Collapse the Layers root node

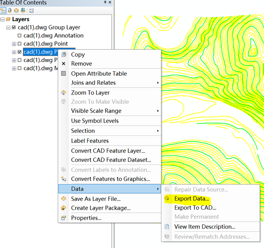click(x=3, y=19)
